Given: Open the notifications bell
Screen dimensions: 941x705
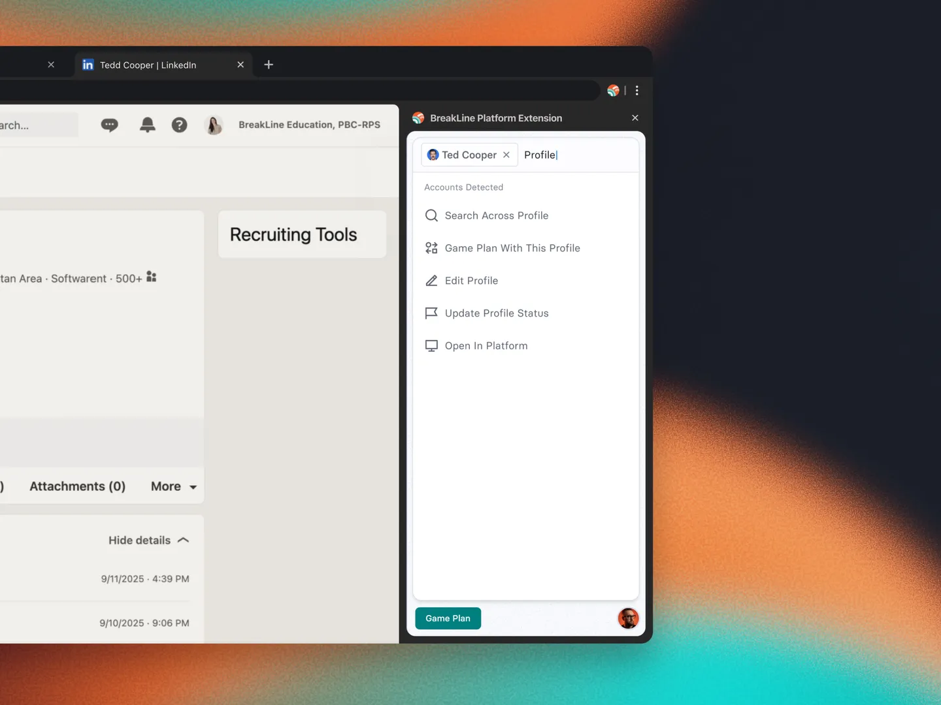Looking at the screenshot, I should (148, 125).
